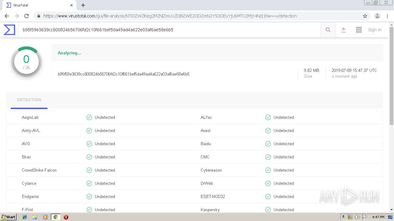Click the Analyzing... status text

point(69,53)
